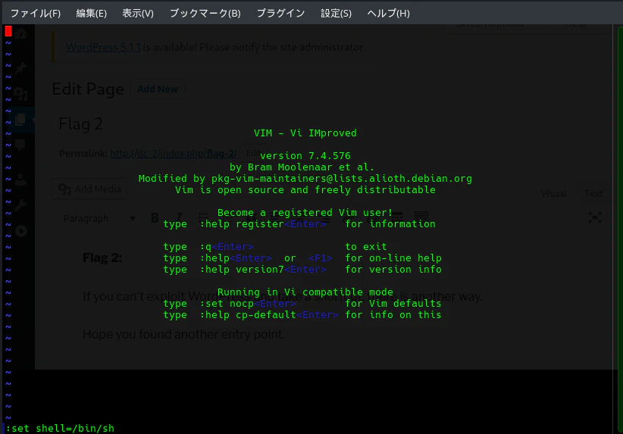Click the 'version 7.4.576' text

[x=305, y=156]
